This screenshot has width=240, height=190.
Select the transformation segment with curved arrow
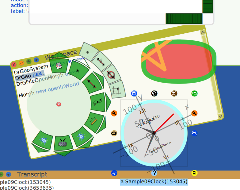pos(98,102)
